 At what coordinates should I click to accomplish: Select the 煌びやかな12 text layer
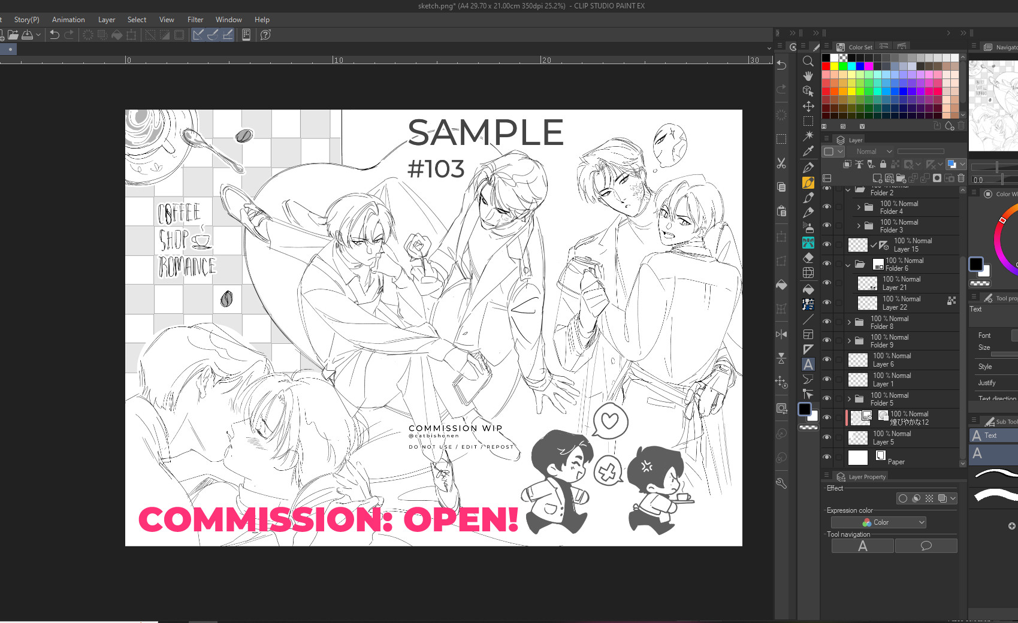901,418
